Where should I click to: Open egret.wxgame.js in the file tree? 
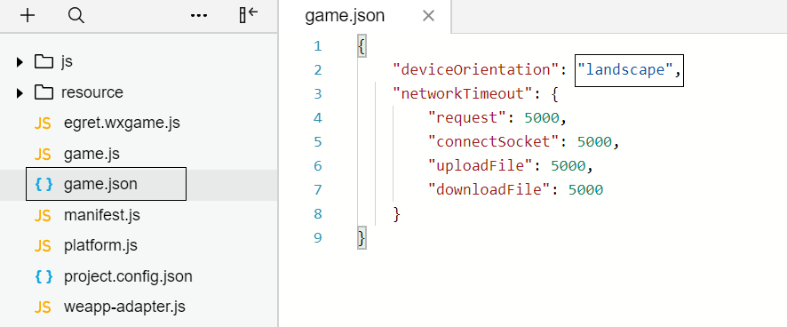pos(122,123)
